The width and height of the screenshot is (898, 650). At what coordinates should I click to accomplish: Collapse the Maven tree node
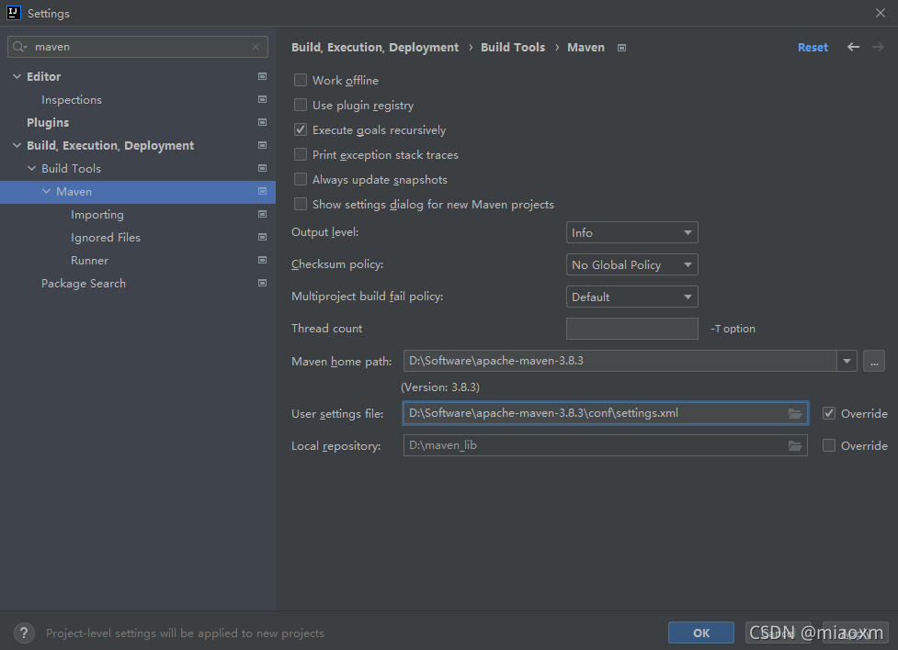(46, 191)
